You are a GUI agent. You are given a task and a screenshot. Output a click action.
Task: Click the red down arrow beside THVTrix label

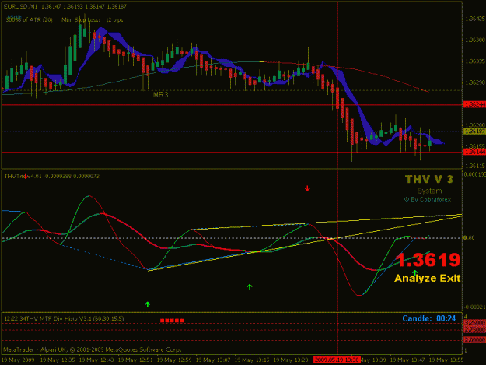pyautogui.click(x=26, y=176)
